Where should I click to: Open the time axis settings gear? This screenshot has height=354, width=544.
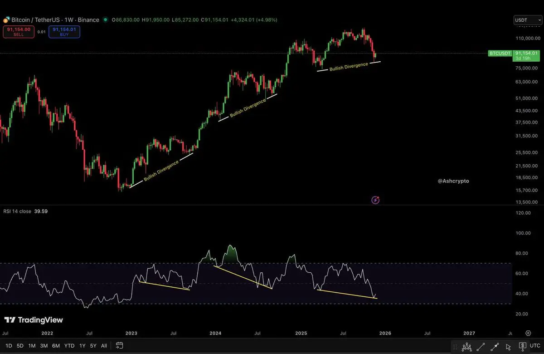(x=528, y=333)
